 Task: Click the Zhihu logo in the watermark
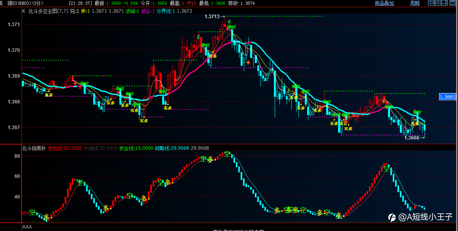point(392,217)
